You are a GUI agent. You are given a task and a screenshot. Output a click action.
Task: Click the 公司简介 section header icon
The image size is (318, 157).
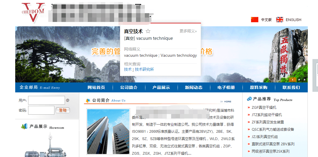tap(88, 101)
